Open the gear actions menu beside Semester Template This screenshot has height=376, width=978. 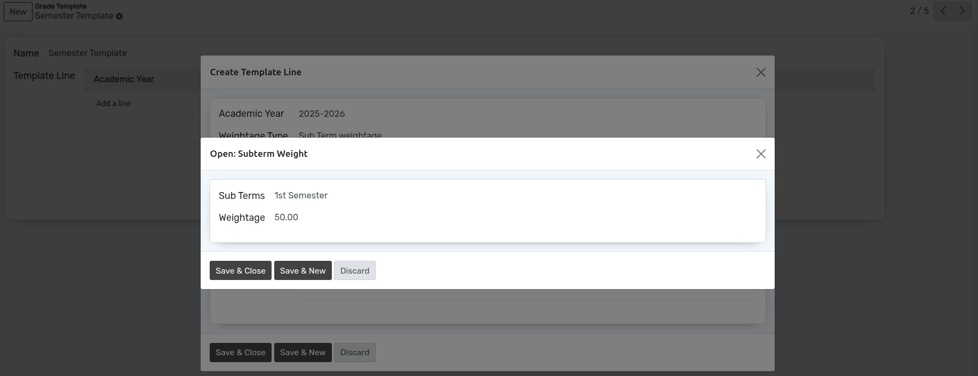click(x=120, y=17)
